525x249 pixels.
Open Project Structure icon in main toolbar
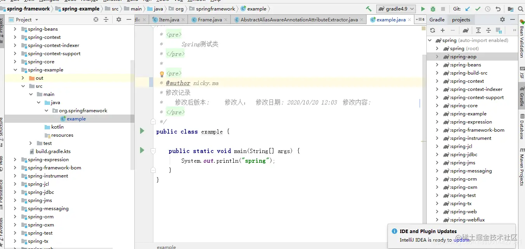[511, 9]
